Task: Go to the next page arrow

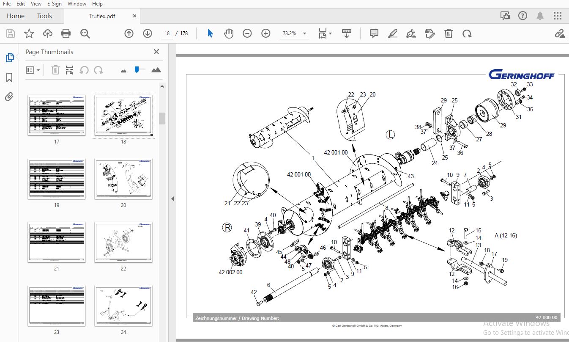Action: tap(147, 33)
